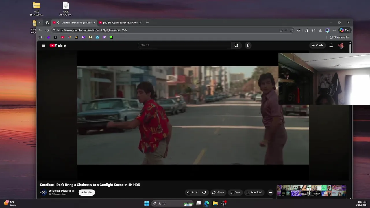Open the media control music icon
The height and width of the screenshot is (208, 370).
click(307, 30)
